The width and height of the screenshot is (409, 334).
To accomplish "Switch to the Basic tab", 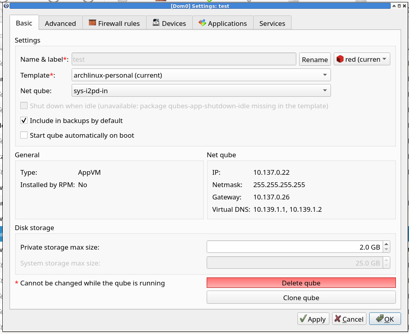I will click(x=24, y=23).
